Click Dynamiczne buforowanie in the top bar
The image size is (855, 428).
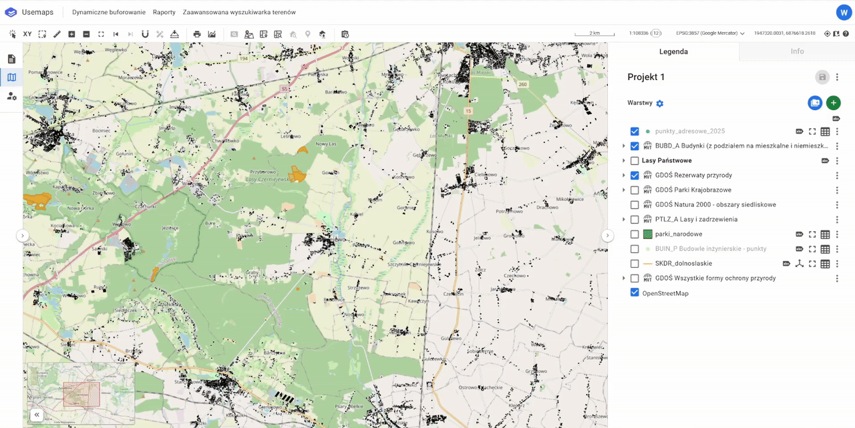click(109, 12)
